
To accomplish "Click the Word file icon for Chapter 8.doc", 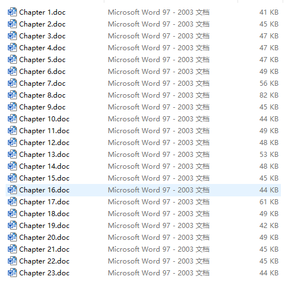I will [12, 95].
